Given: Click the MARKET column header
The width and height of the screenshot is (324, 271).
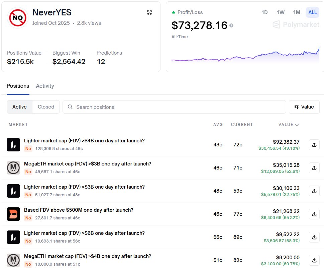Looking at the screenshot, I should coord(18,125).
